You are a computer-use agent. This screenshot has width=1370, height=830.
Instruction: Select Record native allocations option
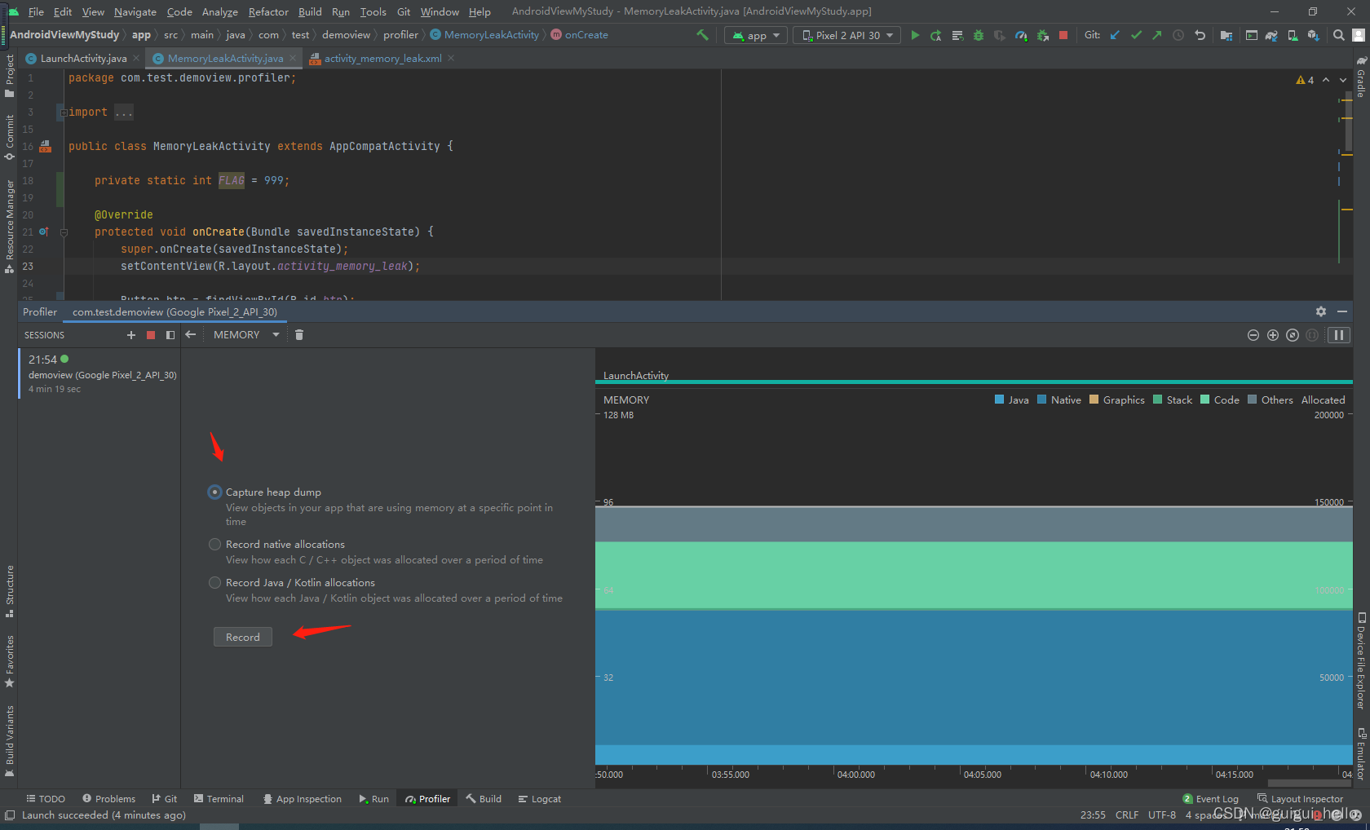point(214,544)
